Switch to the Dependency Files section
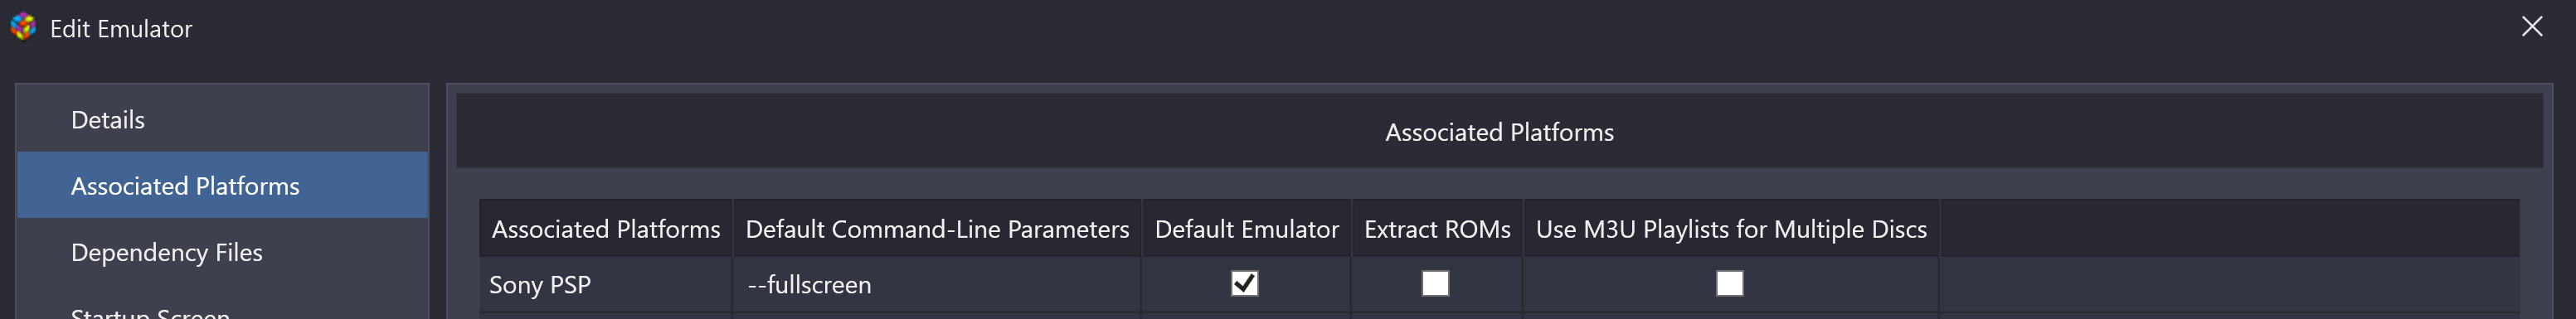Viewport: 2576px width, 319px height. click(222, 252)
